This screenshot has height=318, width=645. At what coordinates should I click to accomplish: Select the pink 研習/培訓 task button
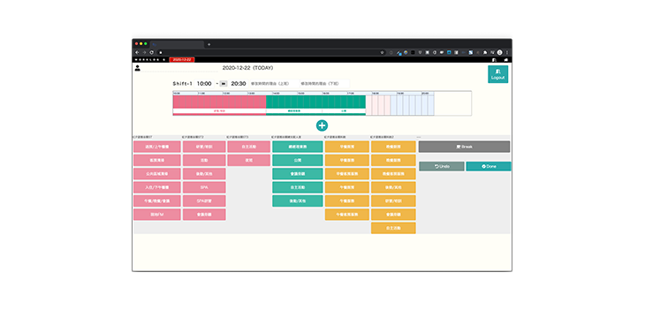click(204, 147)
